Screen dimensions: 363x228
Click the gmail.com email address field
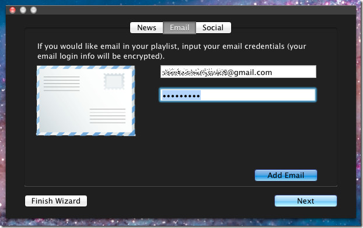238,72
